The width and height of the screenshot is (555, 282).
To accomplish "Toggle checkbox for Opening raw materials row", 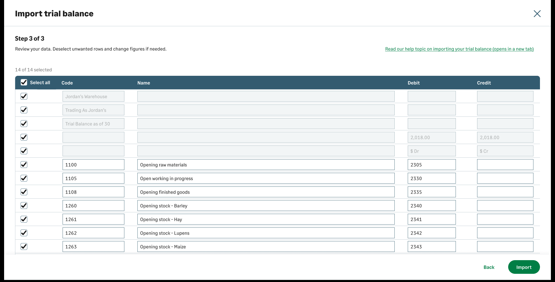I will [x=24, y=165].
